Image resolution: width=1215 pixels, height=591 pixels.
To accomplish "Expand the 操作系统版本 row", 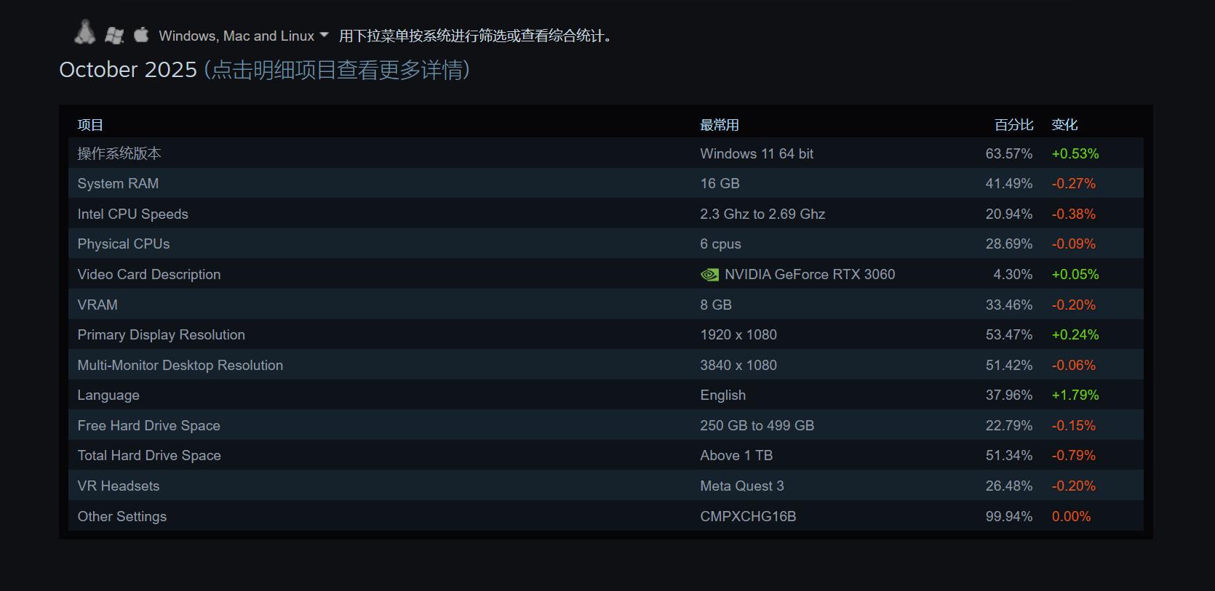I will (119, 153).
